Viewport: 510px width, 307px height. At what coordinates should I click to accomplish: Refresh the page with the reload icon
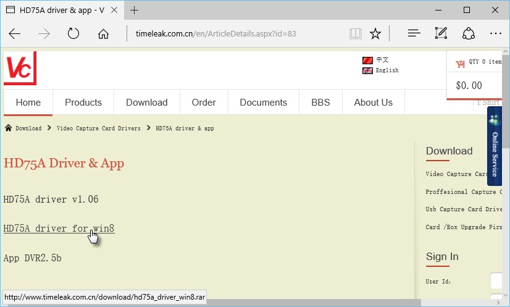pyautogui.click(x=73, y=33)
